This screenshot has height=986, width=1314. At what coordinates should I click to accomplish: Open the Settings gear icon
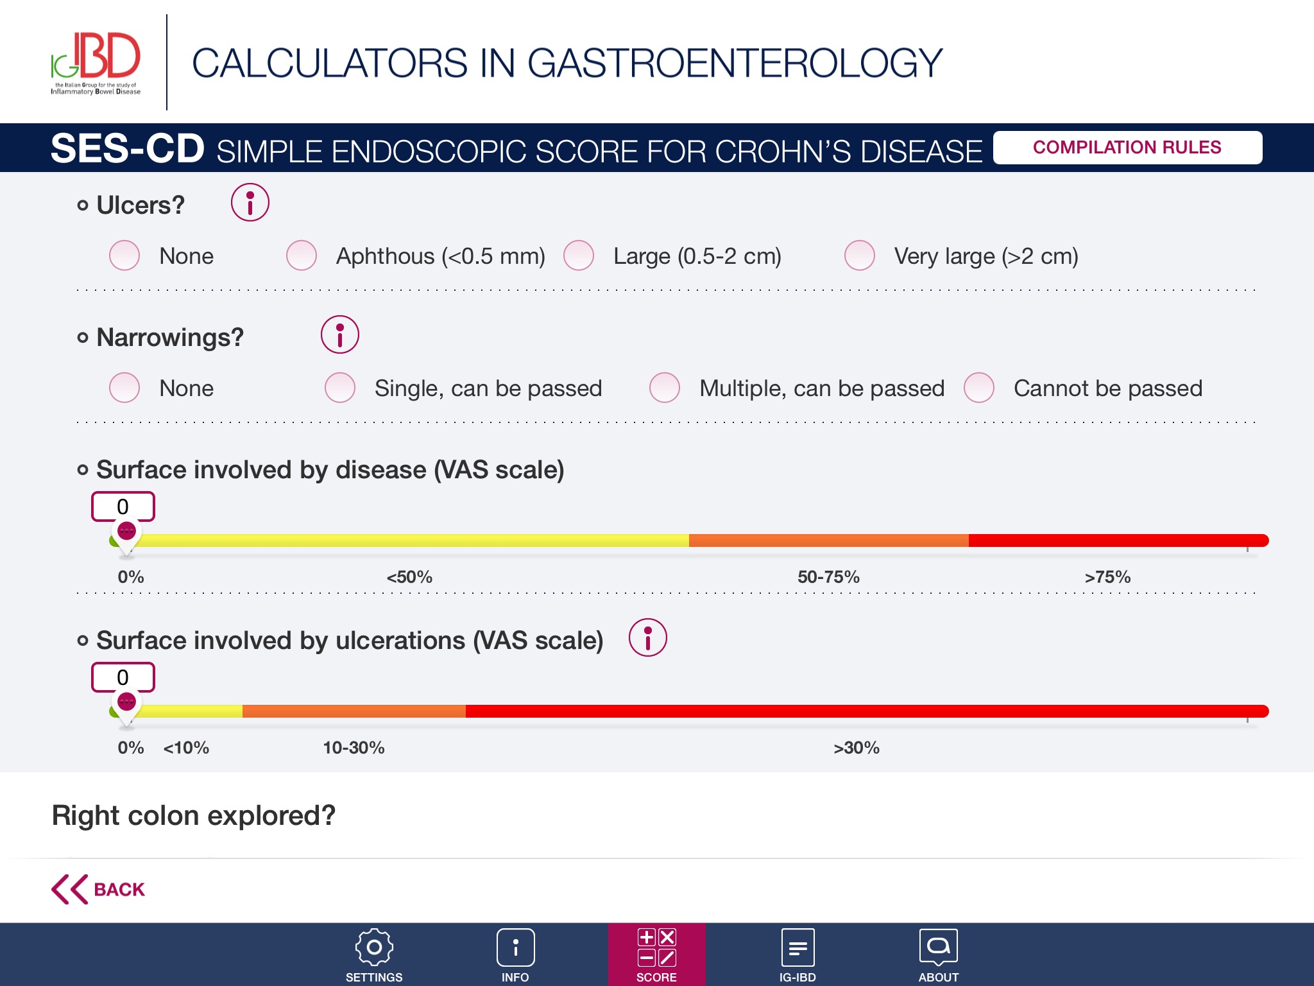point(374,948)
